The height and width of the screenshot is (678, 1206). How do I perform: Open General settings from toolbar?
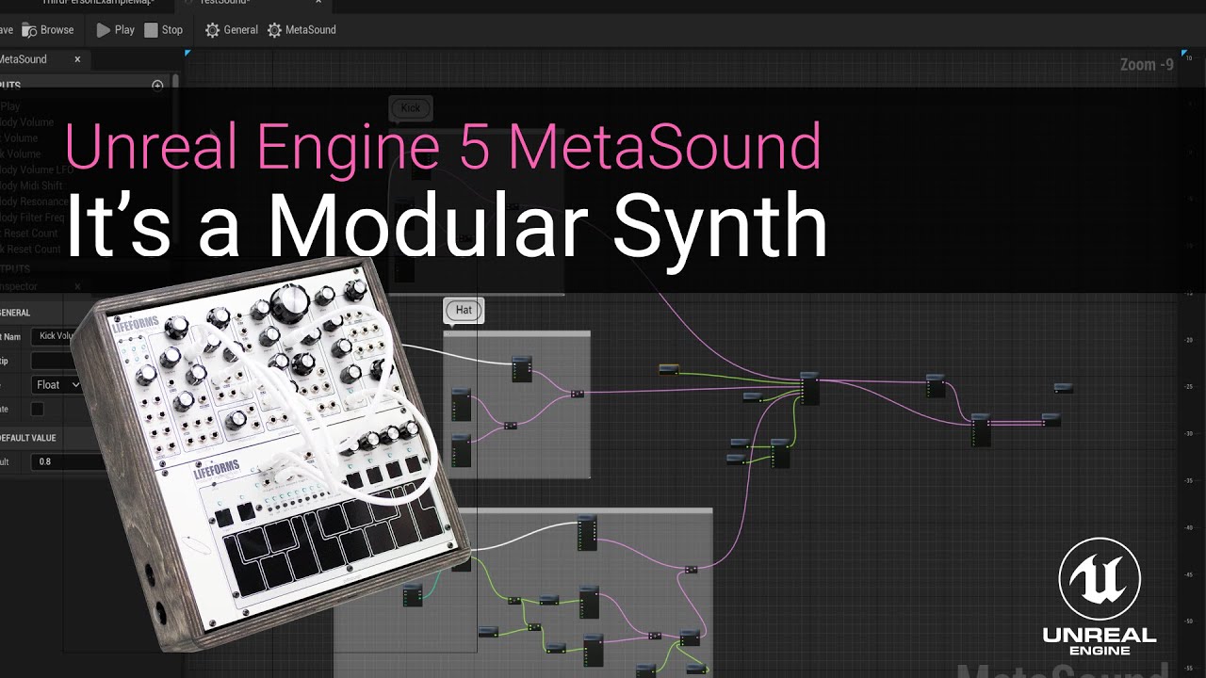coord(231,30)
